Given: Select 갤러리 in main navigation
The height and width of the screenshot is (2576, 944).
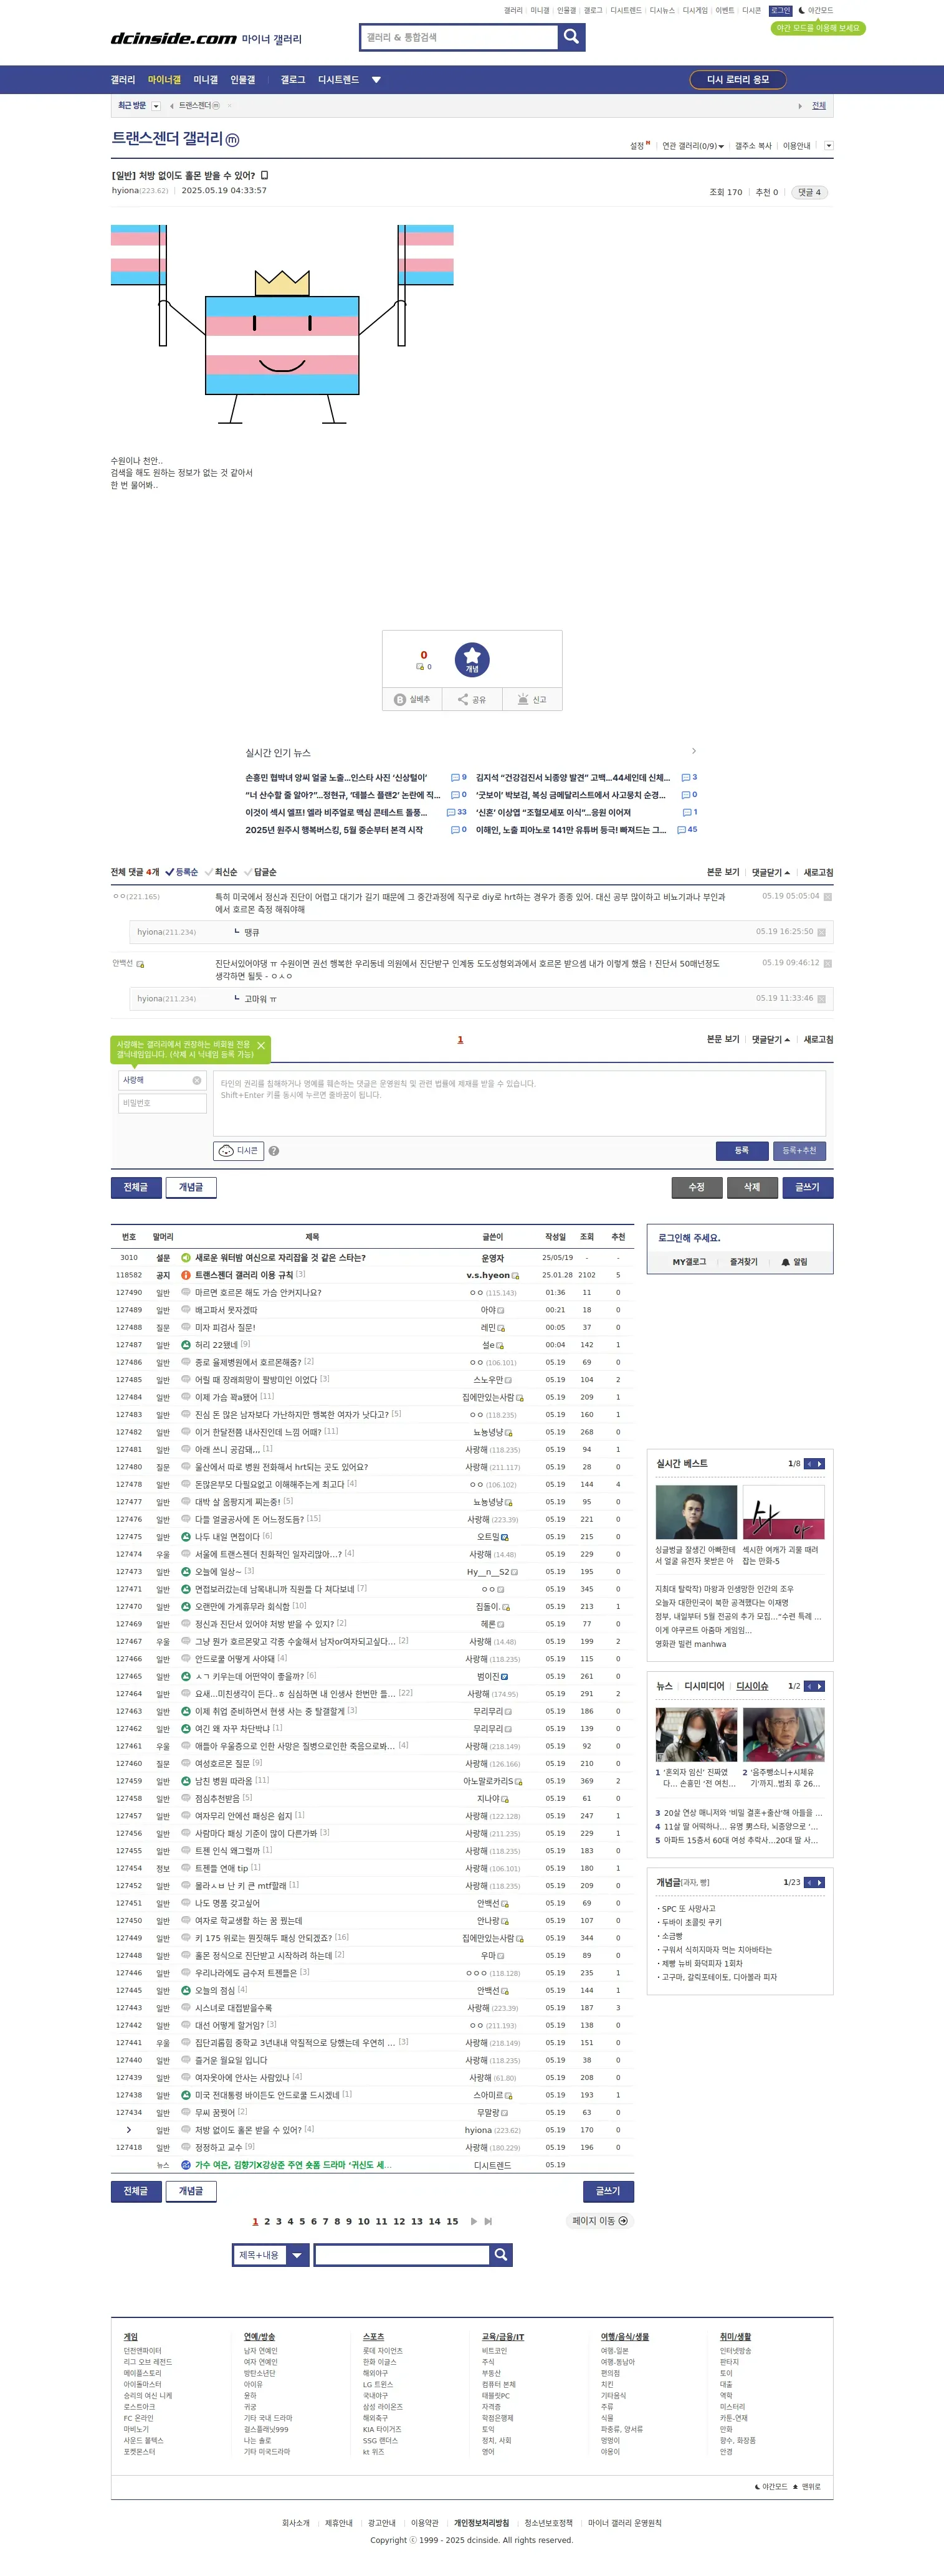Looking at the screenshot, I should [x=123, y=80].
